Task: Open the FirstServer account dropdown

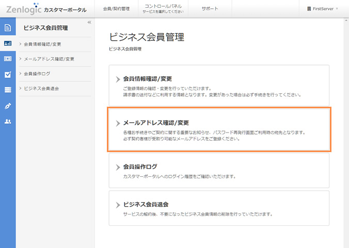Action: (324, 9)
